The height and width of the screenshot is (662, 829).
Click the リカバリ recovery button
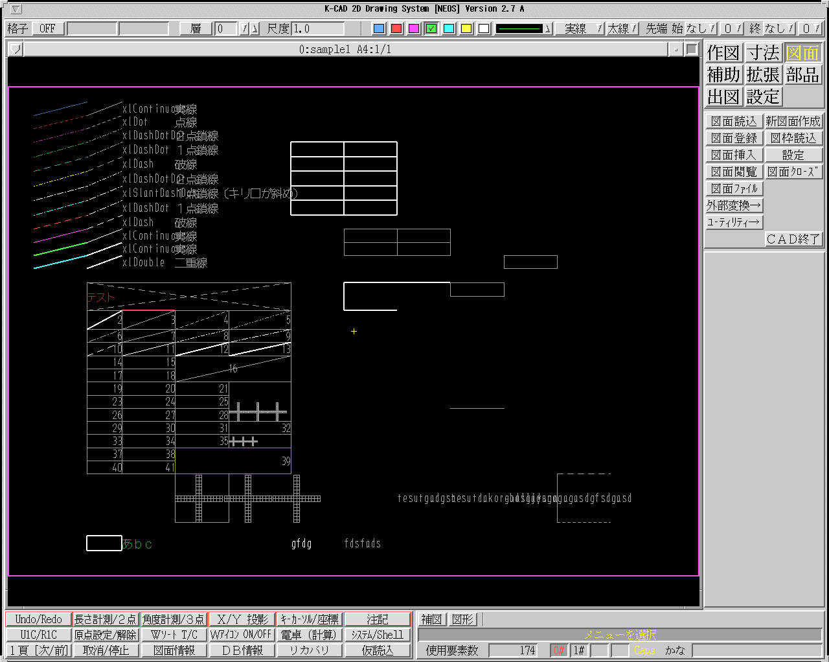point(309,650)
